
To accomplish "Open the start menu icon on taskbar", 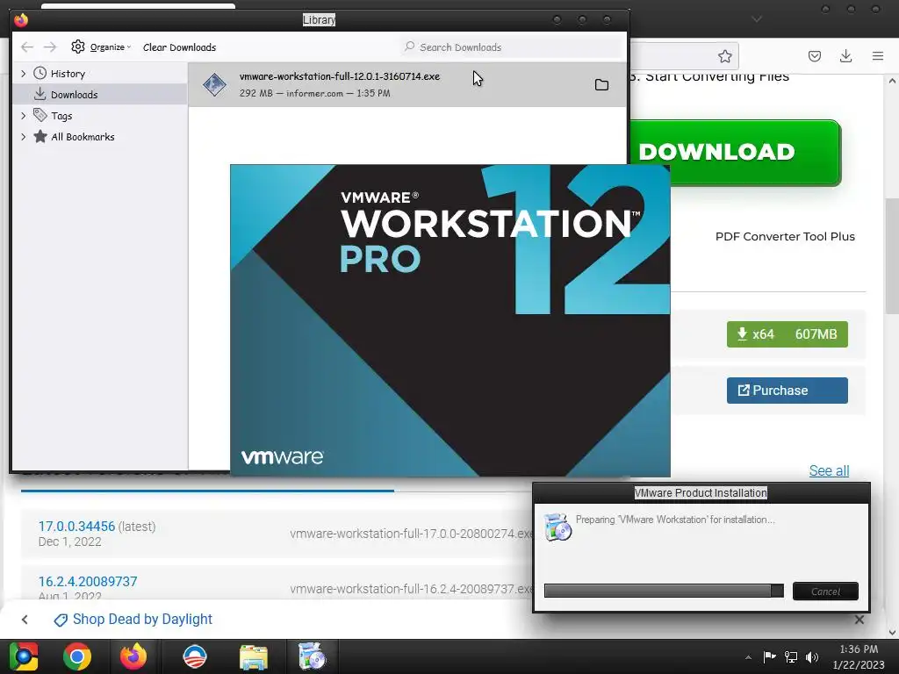I will pyautogui.click(x=23, y=656).
